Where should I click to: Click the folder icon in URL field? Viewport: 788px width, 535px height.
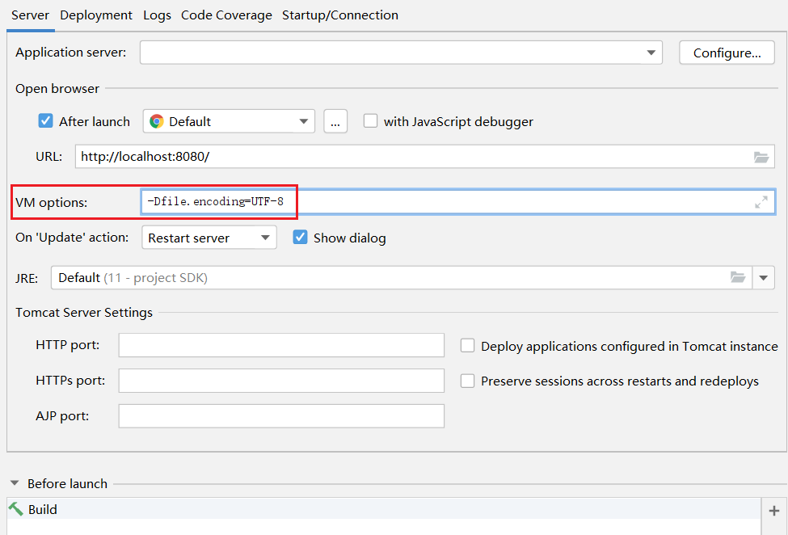[x=761, y=157]
